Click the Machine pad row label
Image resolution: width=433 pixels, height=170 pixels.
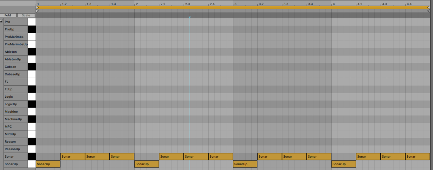click(16, 112)
